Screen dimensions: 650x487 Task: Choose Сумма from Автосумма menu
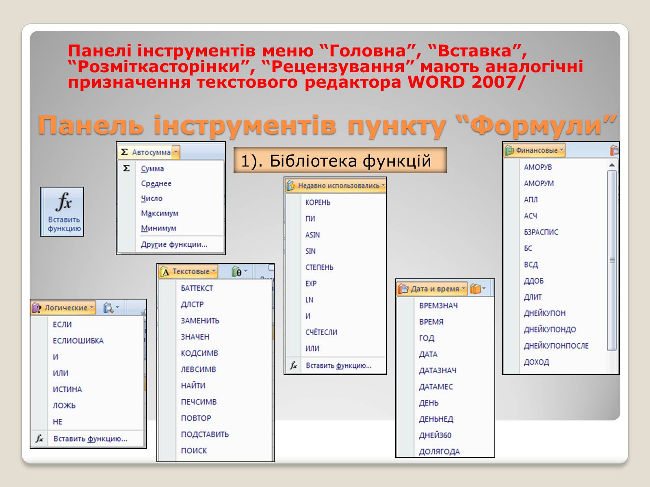click(152, 168)
